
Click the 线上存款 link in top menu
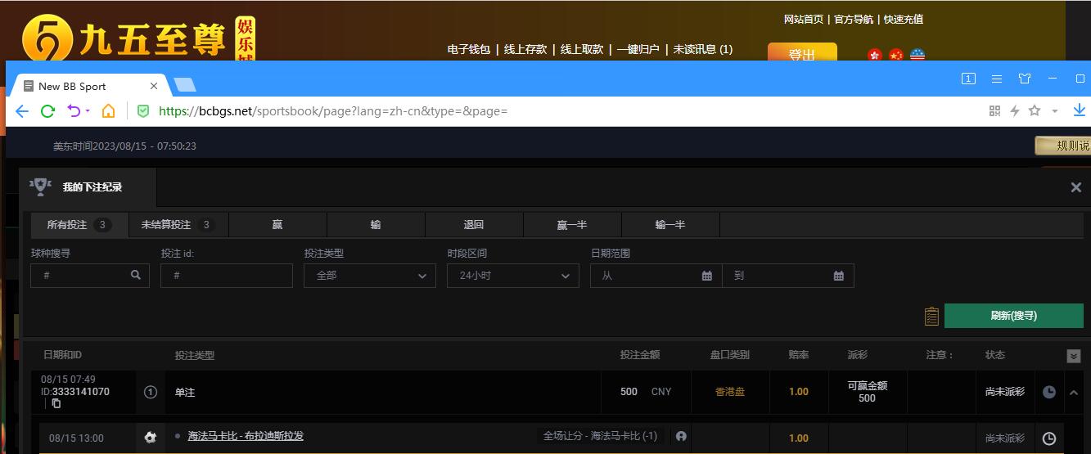click(x=525, y=49)
